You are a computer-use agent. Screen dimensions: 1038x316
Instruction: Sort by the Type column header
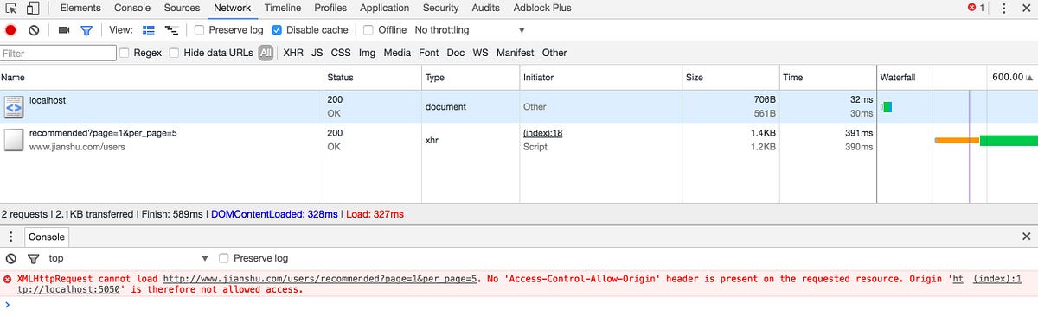(471, 77)
